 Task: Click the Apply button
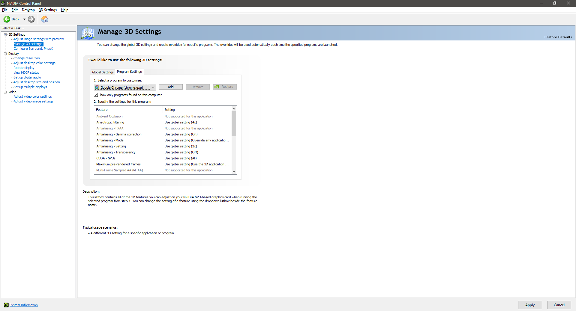tap(529, 305)
